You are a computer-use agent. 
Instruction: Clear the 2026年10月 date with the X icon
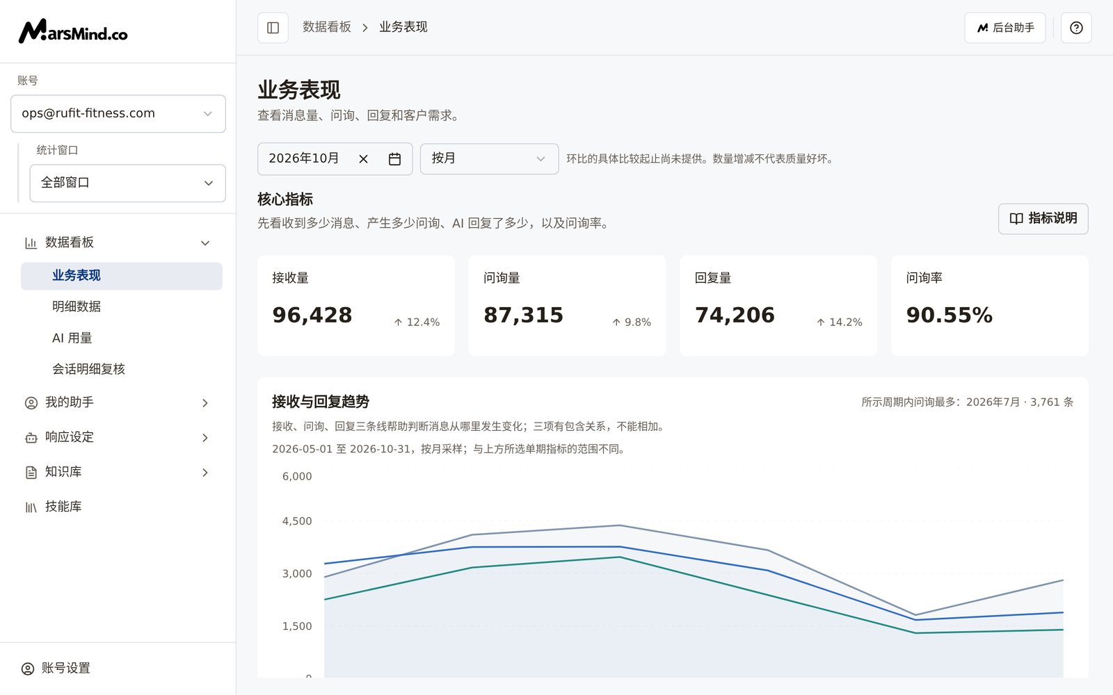[x=363, y=159]
